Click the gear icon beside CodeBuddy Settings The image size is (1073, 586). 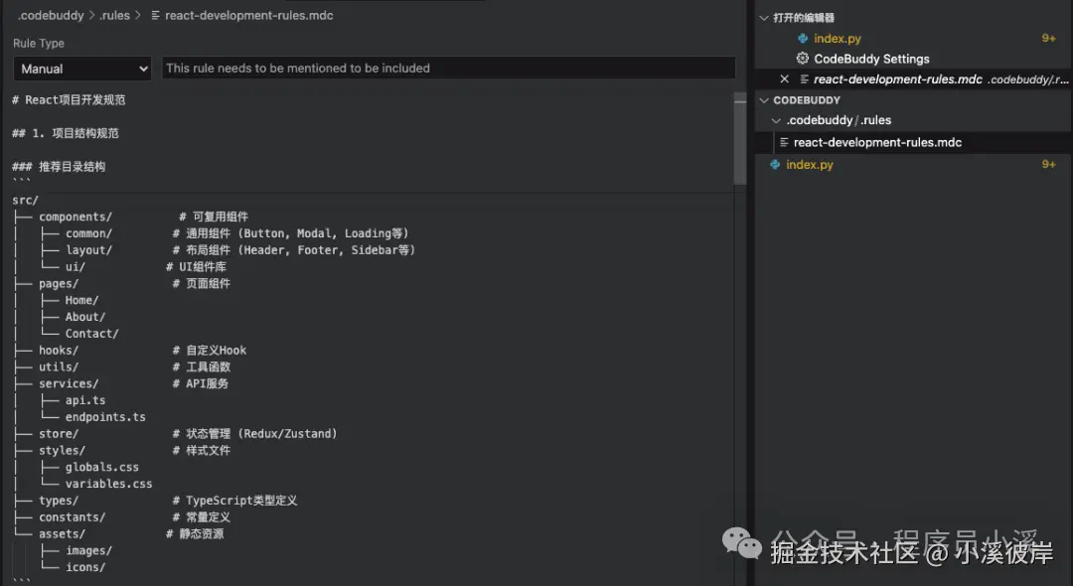(803, 59)
